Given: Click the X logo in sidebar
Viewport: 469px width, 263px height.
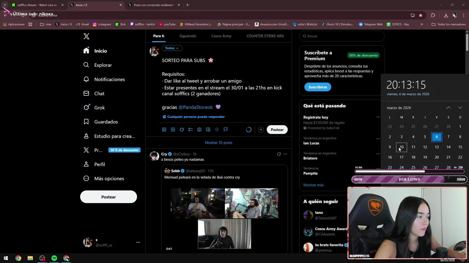Looking at the screenshot, I should click(86, 36).
